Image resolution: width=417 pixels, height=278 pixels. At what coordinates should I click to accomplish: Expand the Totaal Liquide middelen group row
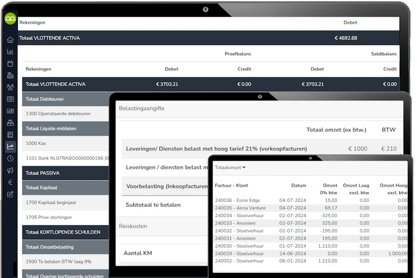pos(51,129)
